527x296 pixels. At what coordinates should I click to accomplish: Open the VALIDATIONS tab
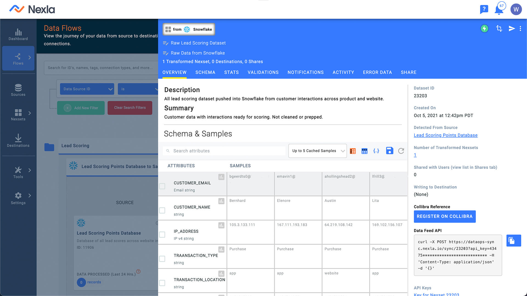click(263, 72)
